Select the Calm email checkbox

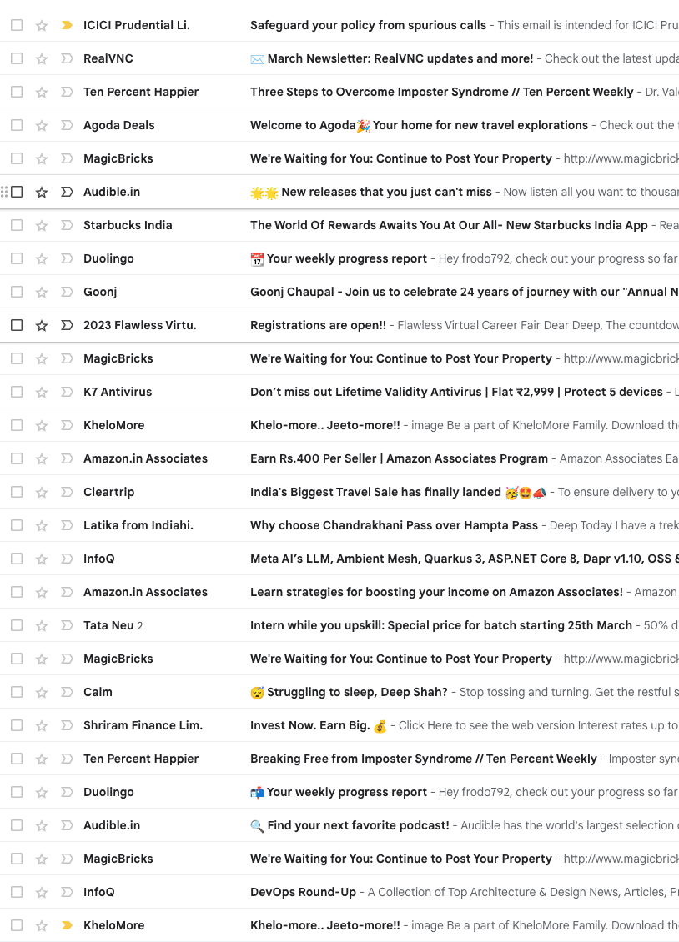point(17,692)
